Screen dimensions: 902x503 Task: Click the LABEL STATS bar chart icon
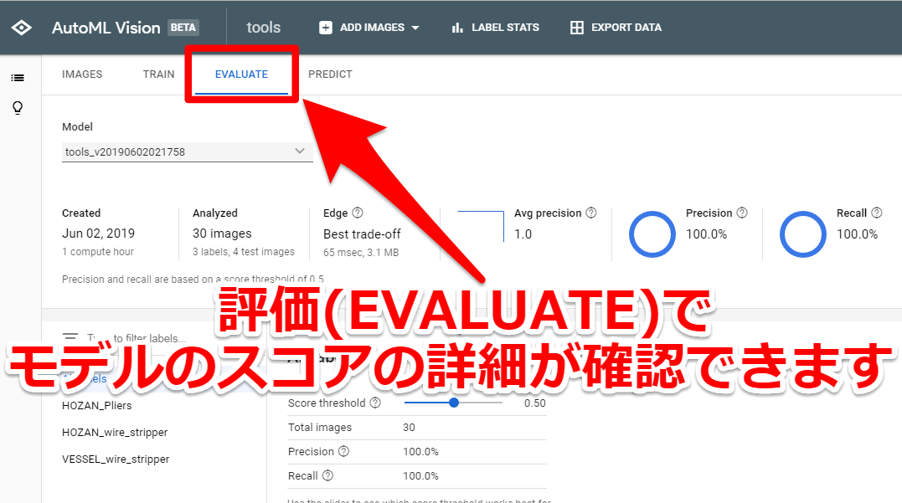[x=456, y=27]
